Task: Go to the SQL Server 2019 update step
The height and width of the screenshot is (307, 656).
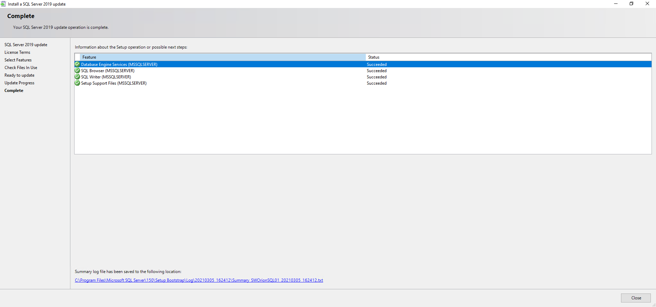Action: point(26,44)
